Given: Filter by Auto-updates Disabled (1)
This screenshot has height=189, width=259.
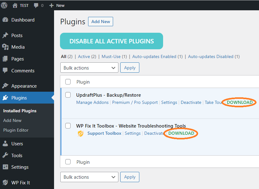Looking at the screenshot, I should [x=214, y=56].
